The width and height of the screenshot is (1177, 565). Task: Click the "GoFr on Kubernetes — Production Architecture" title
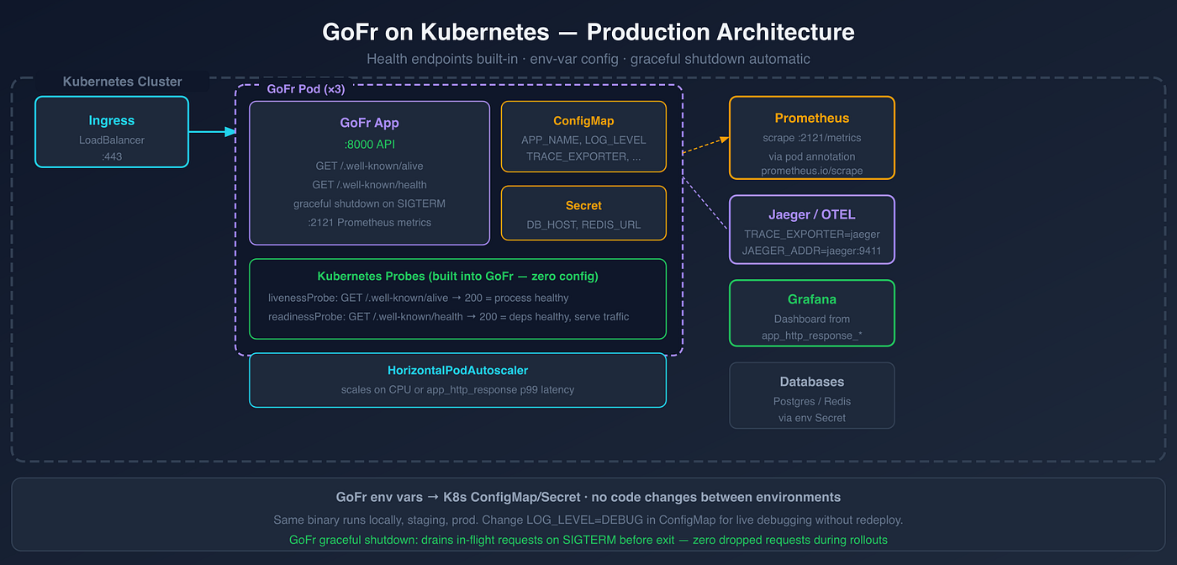(x=588, y=32)
